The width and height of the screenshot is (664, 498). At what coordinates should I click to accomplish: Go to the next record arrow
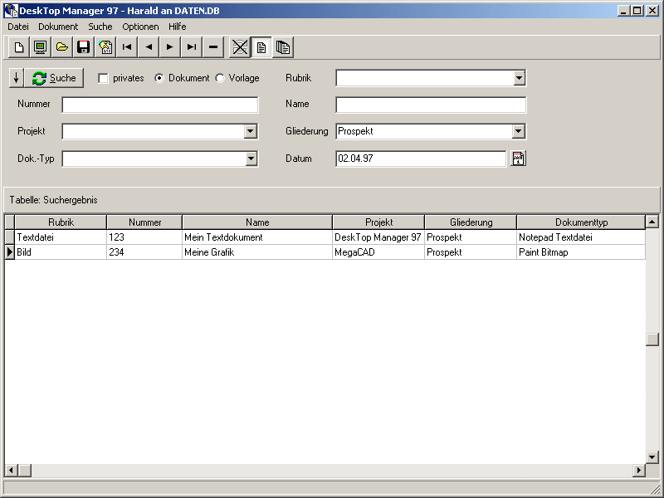[x=170, y=47]
